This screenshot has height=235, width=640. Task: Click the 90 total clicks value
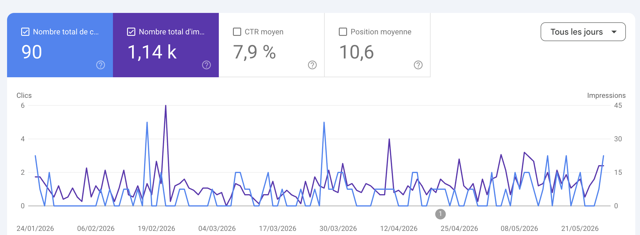(32, 52)
